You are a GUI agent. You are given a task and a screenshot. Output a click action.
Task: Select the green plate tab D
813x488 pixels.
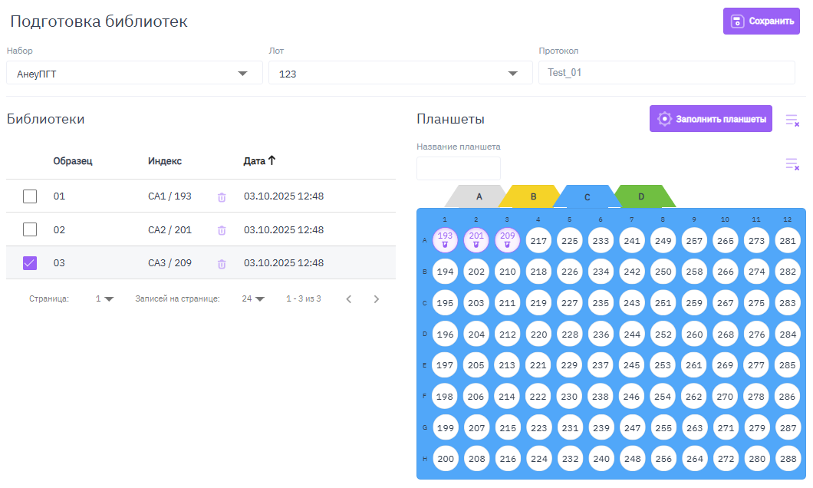pos(641,196)
